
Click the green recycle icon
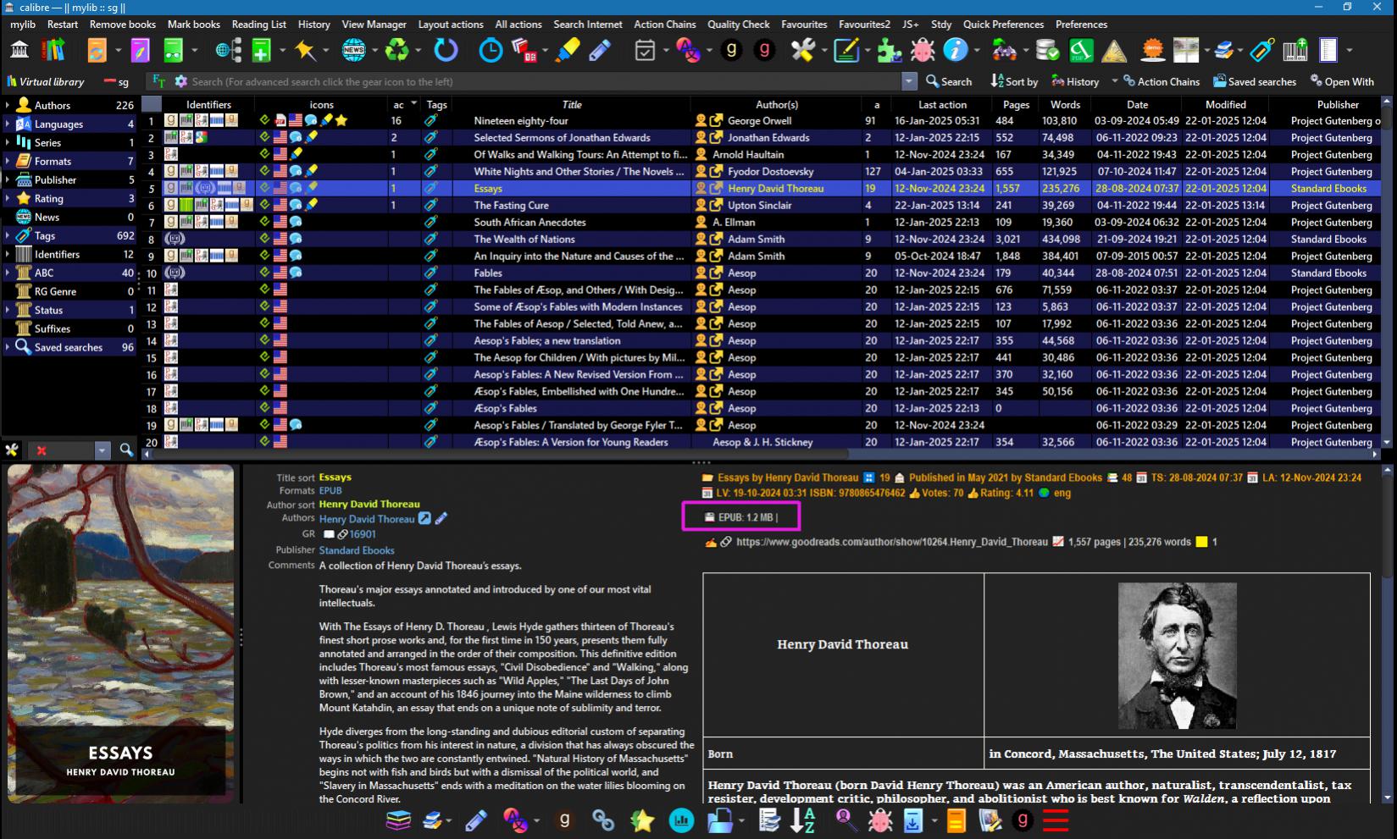[396, 51]
